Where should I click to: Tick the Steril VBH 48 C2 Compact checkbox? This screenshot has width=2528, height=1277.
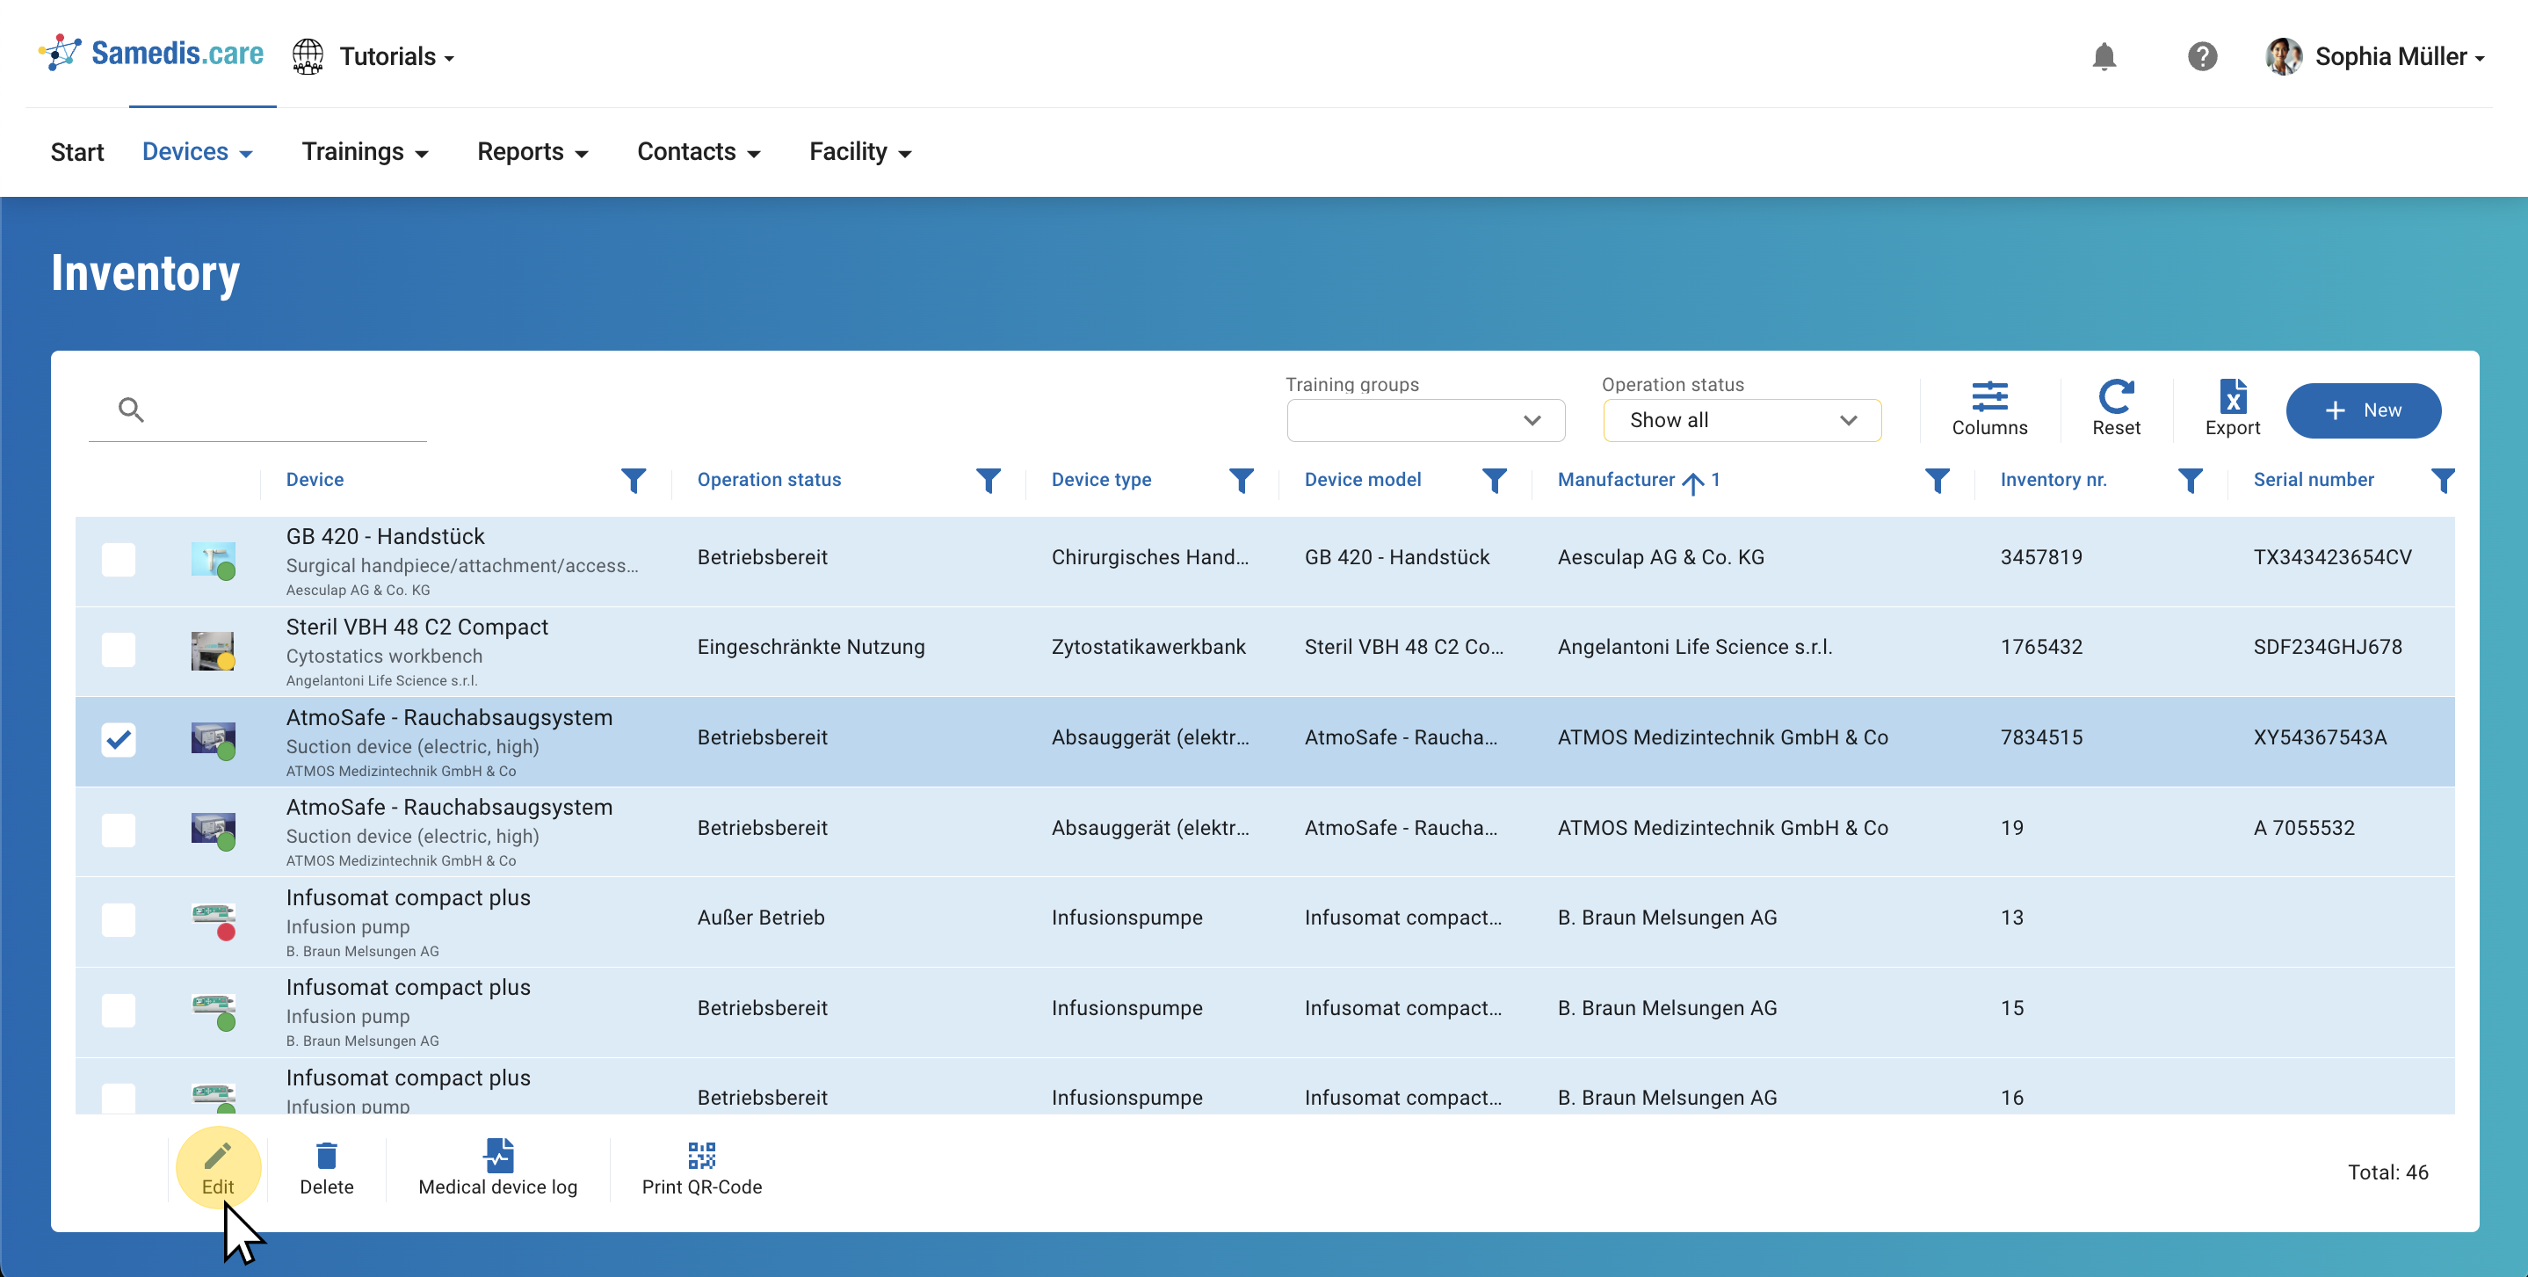point(119,649)
